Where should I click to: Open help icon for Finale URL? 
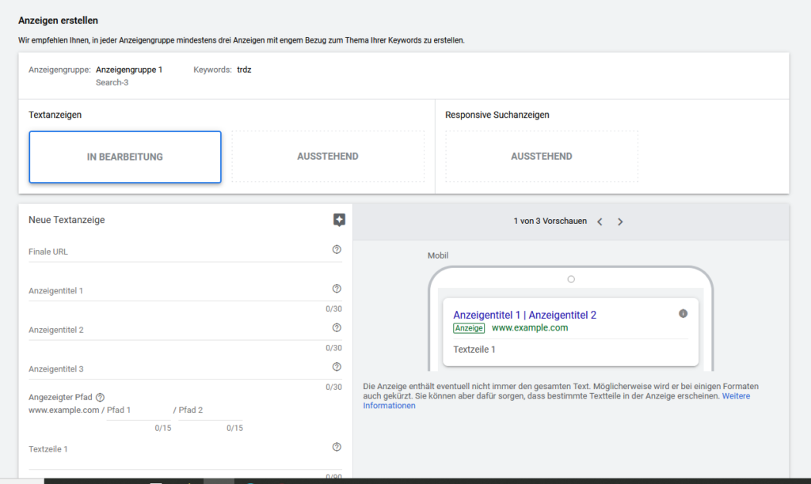point(337,249)
